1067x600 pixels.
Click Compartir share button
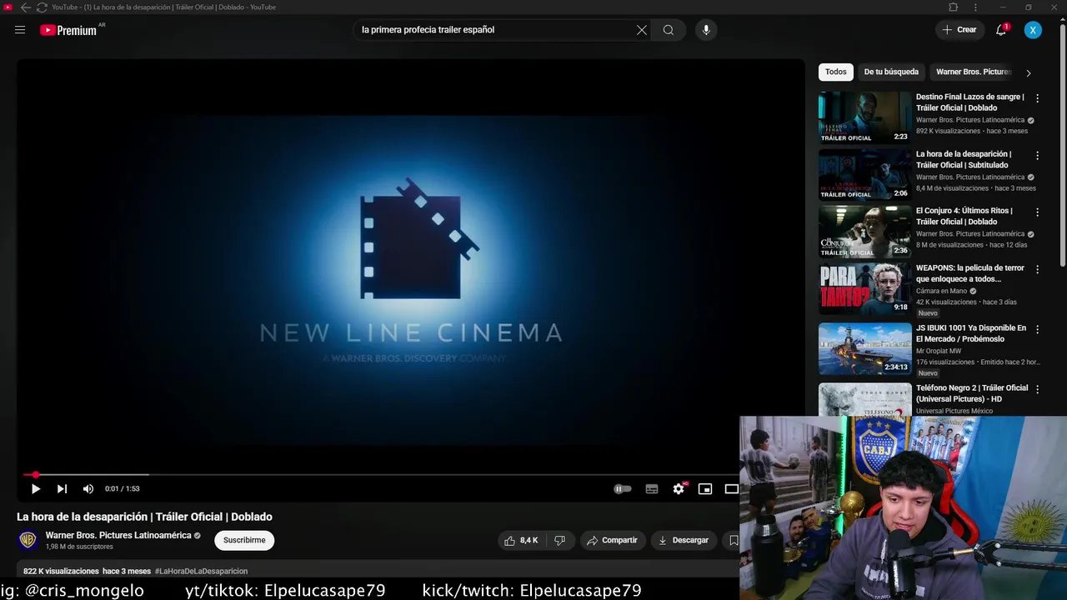tap(612, 540)
